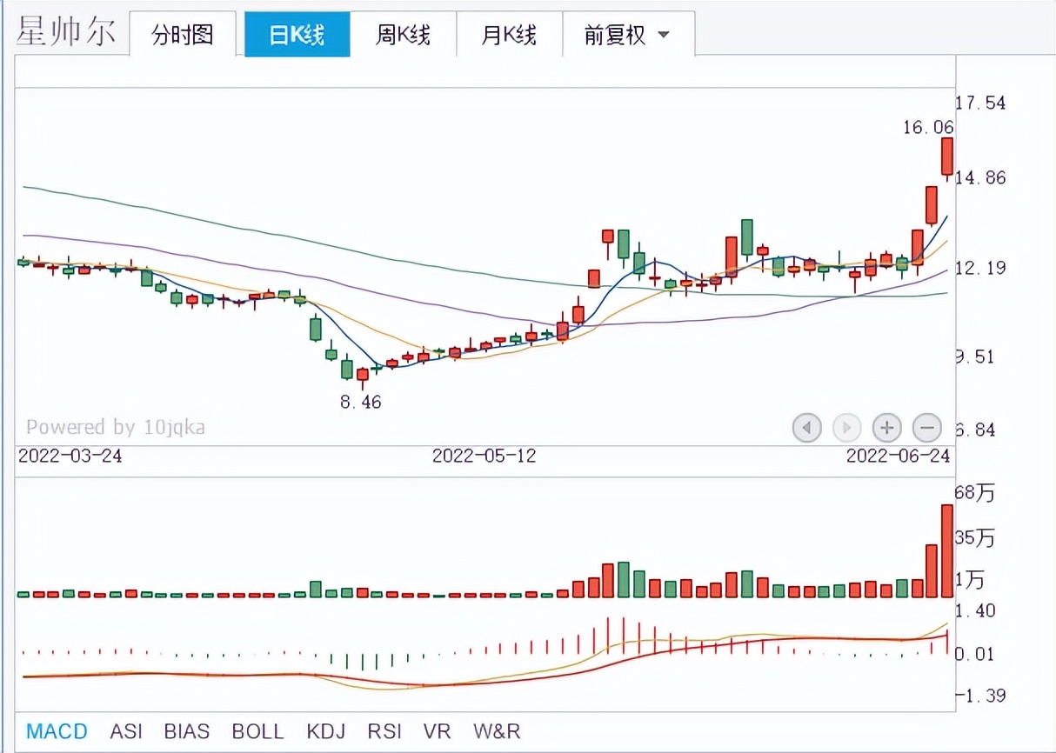
Task: Click the 12.19 price axis value
Action: pyautogui.click(x=980, y=268)
